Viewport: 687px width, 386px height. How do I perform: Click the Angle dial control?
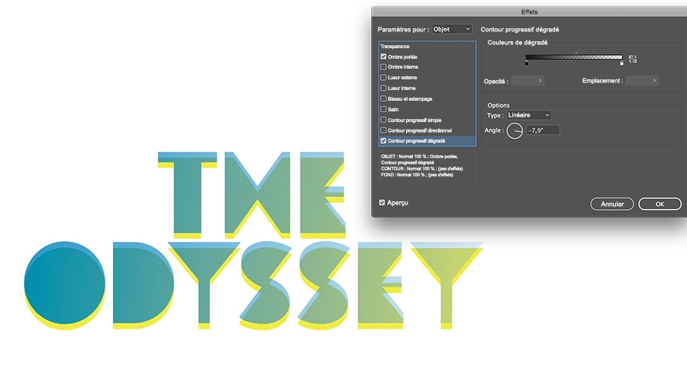coord(514,130)
